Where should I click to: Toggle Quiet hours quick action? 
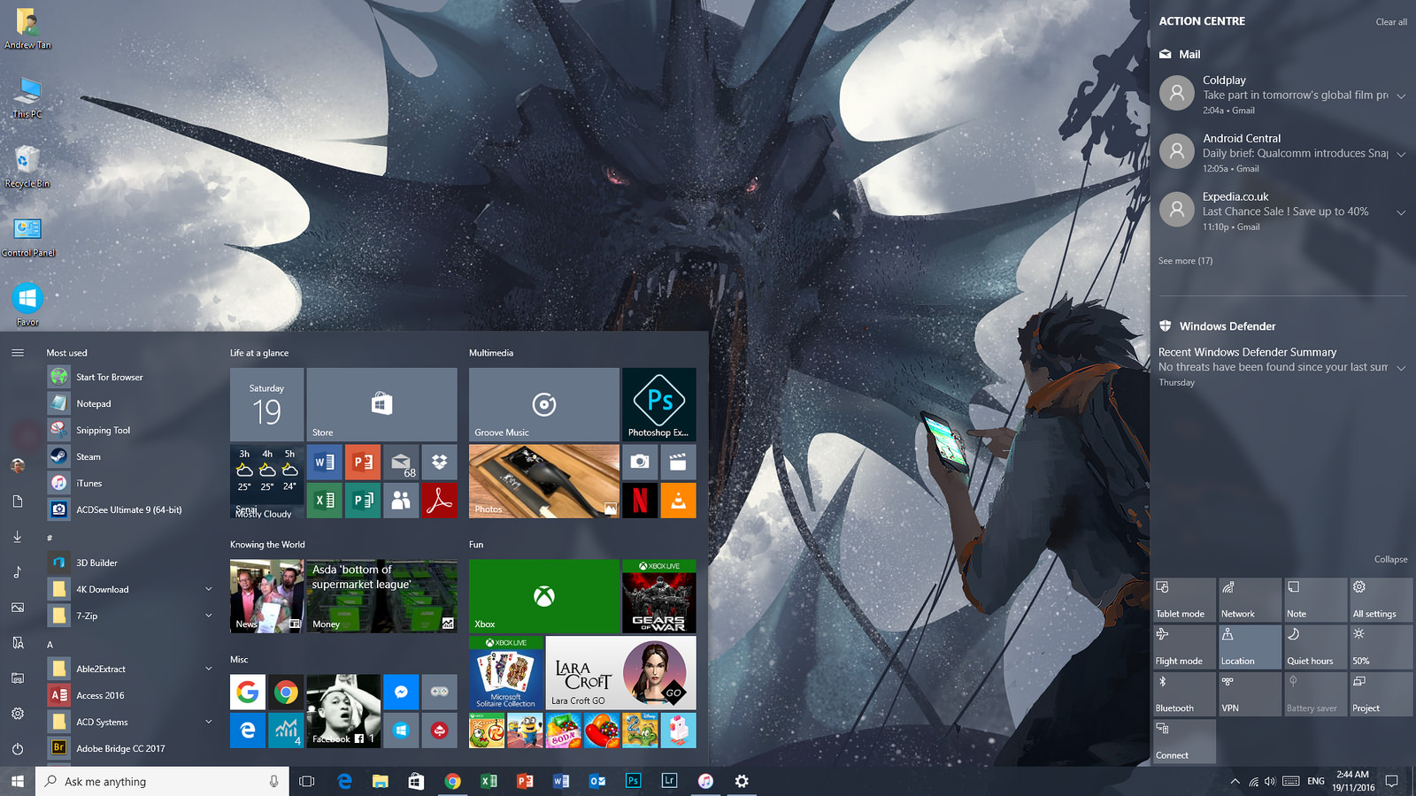tap(1316, 647)
